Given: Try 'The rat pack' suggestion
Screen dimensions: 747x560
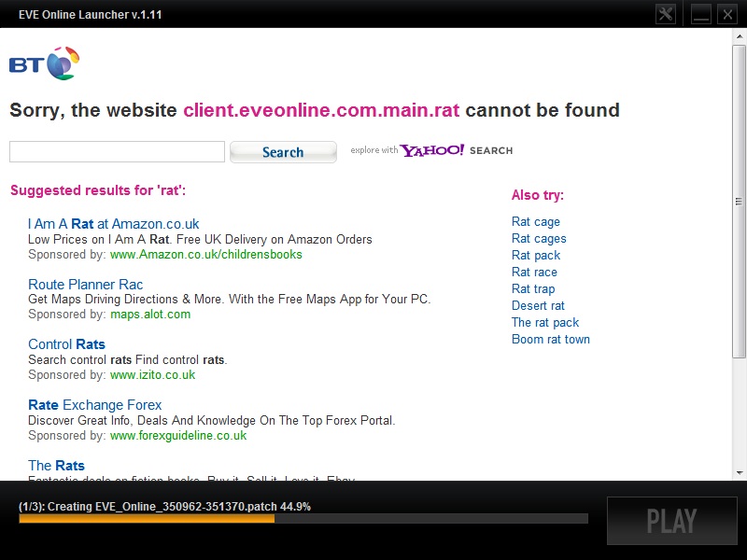Looking at the screenshot, I should point(545,322).
